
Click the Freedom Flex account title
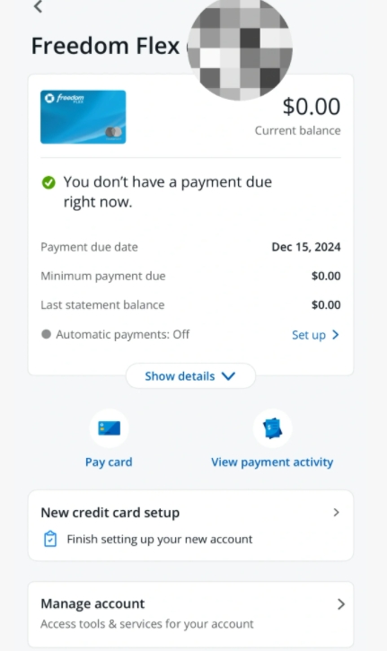click(105, 46)
